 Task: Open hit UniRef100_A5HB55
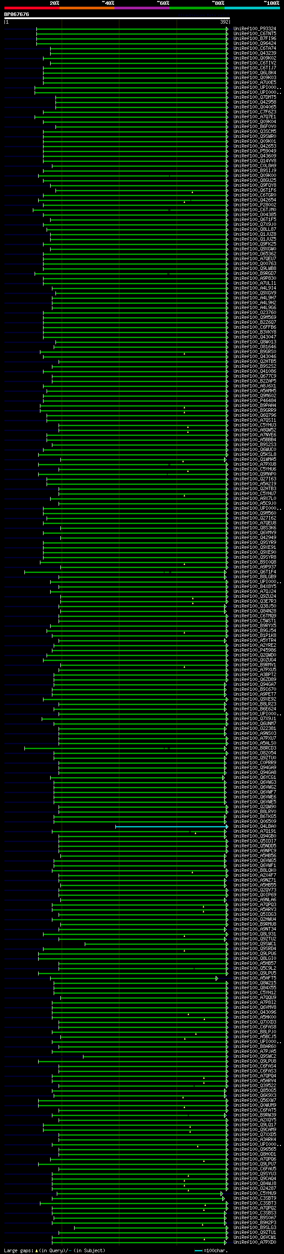tap(254, 885)
